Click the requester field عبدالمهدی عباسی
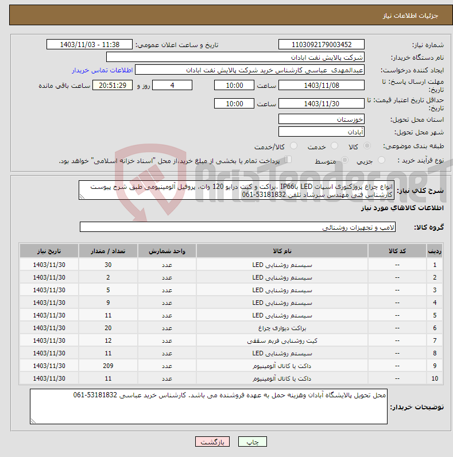The image size is (453, 457). 250,70
